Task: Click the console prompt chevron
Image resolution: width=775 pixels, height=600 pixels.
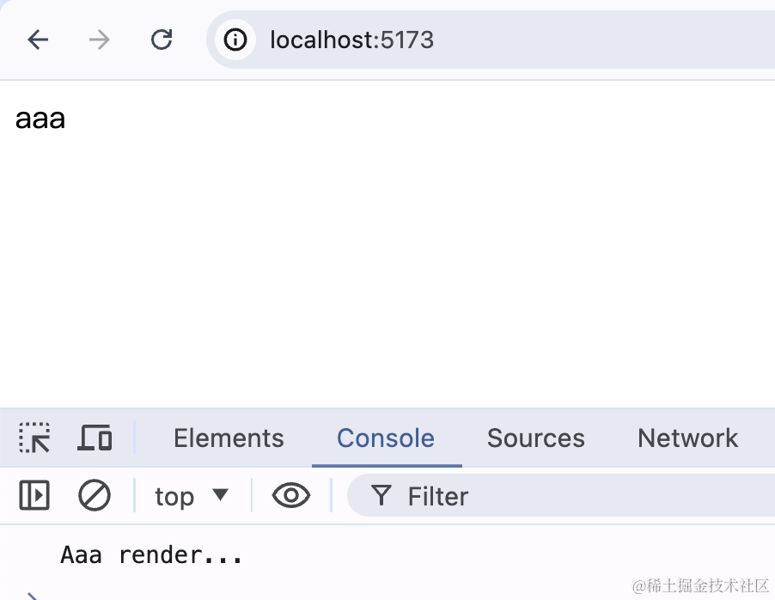Action: pos(32,595)
